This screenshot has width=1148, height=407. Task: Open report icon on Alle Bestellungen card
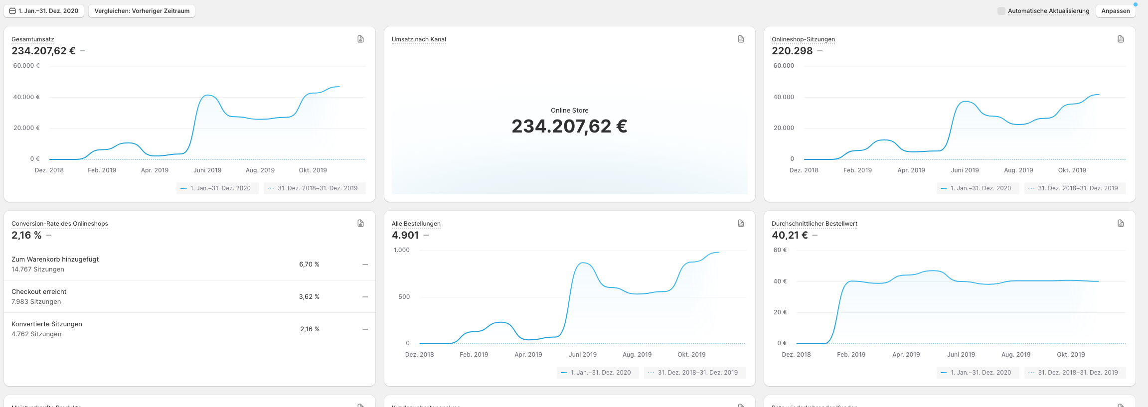[741, 223]
